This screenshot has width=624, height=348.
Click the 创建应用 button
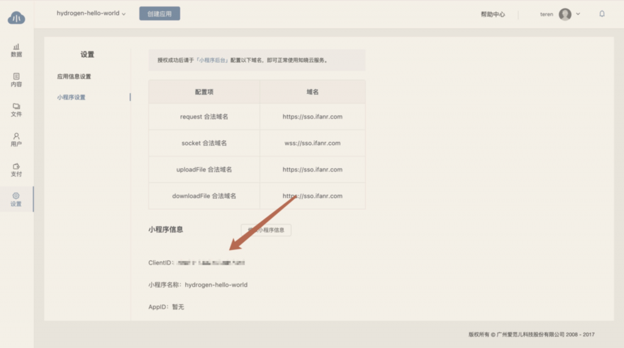(x=160, y=13)
